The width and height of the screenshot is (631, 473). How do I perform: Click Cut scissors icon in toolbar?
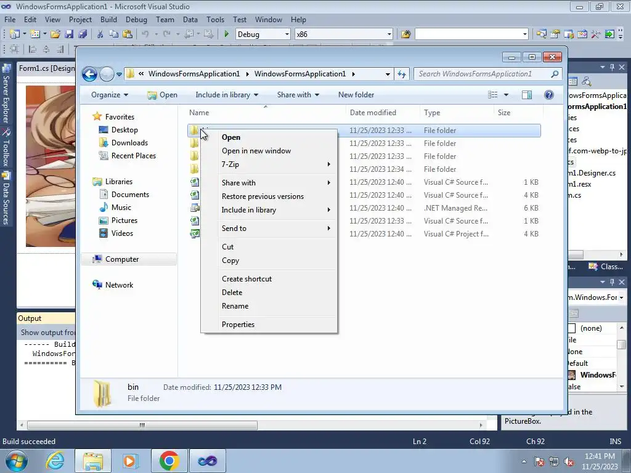[x=100, y=34]
